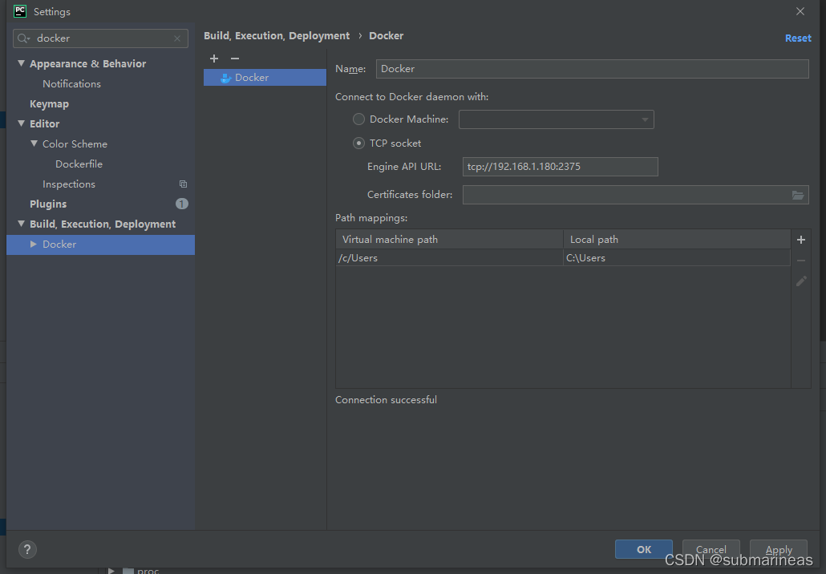Collapse Build, Execution, Deployment section
Viewport: 826px width, 574px height.
(21, 224)
